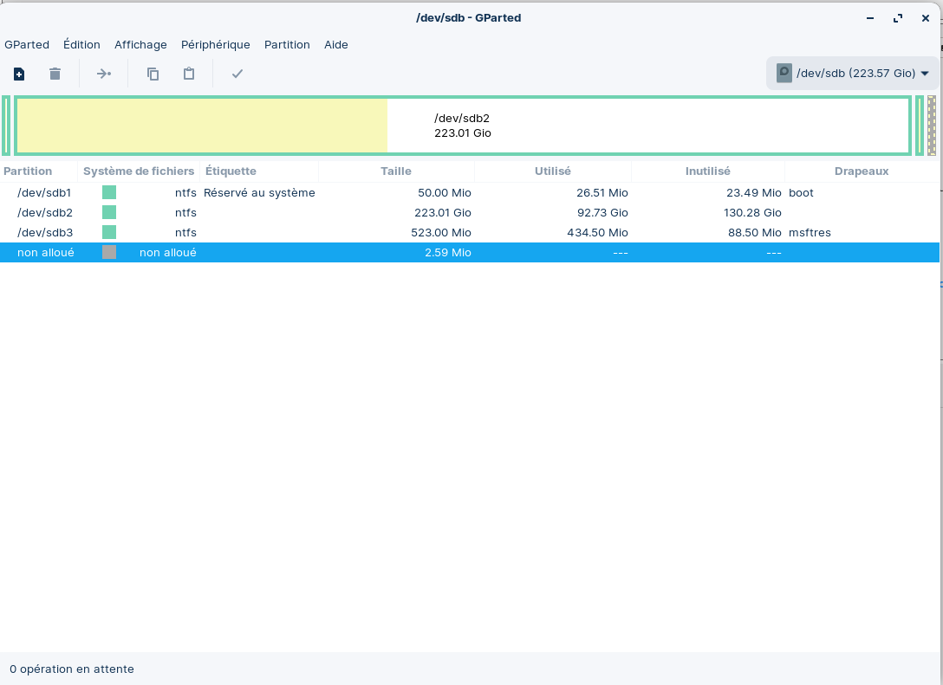Click the Taille column header
The height and width of the screenshot is (685, 943).
coord(396,171)
